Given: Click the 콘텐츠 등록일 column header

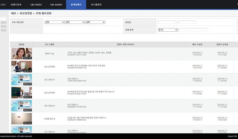Looking at the screenshot, I should [222, 44].
